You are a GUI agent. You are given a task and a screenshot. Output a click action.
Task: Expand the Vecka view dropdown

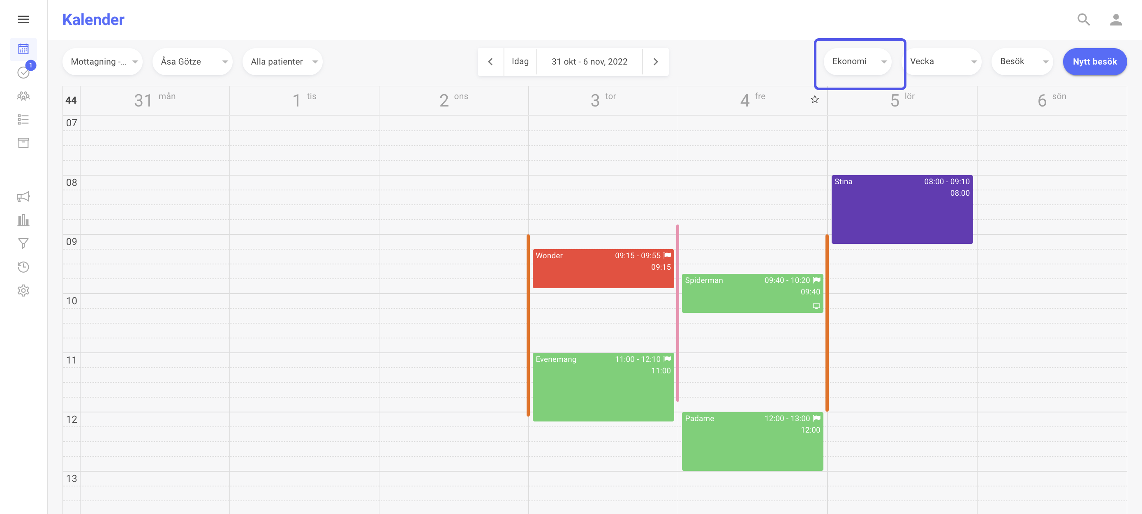tap(942, 62)
